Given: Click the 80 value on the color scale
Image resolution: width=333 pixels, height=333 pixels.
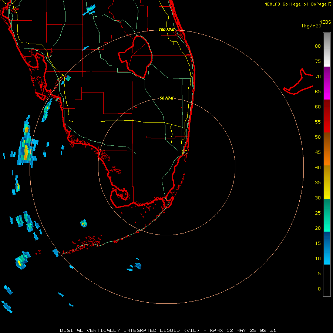Looking at the screenshot, I should pyautogui.click(x=318, y=46).
